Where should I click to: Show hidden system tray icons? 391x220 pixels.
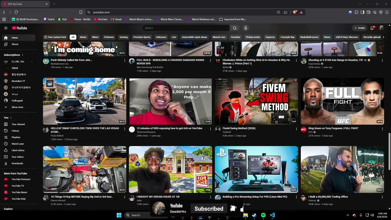tap(348, 215)
